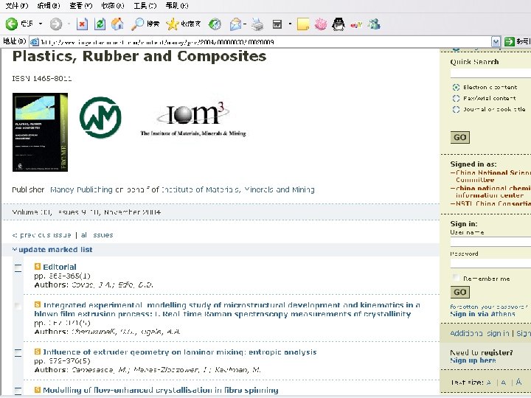The width and height of the screenshot is (531, 398).
Task: Click the Quick Search text field
Action: (490, 73)
